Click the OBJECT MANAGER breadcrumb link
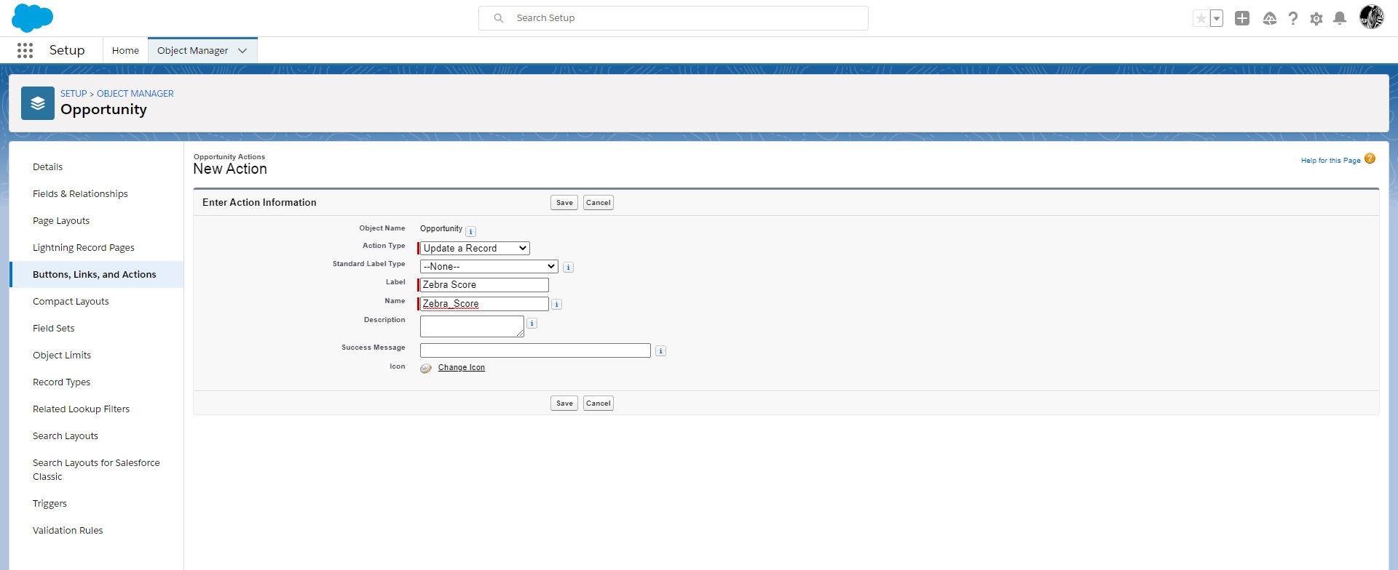This screenshot has height=570, width=1398. click(x=135, y=94)
